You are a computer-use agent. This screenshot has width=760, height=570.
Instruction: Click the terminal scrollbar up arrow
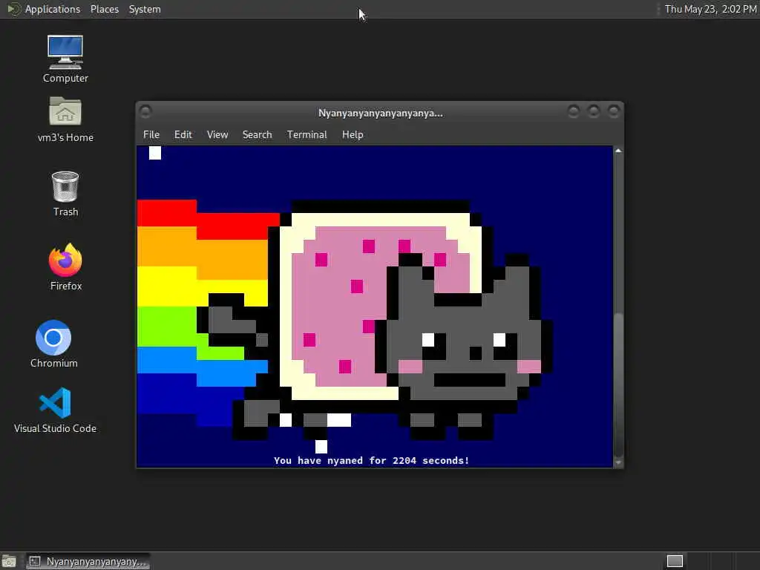618,151
